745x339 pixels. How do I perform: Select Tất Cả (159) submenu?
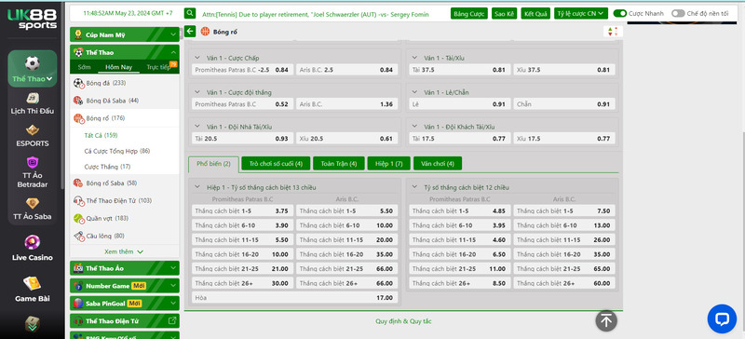click(101, 135)
